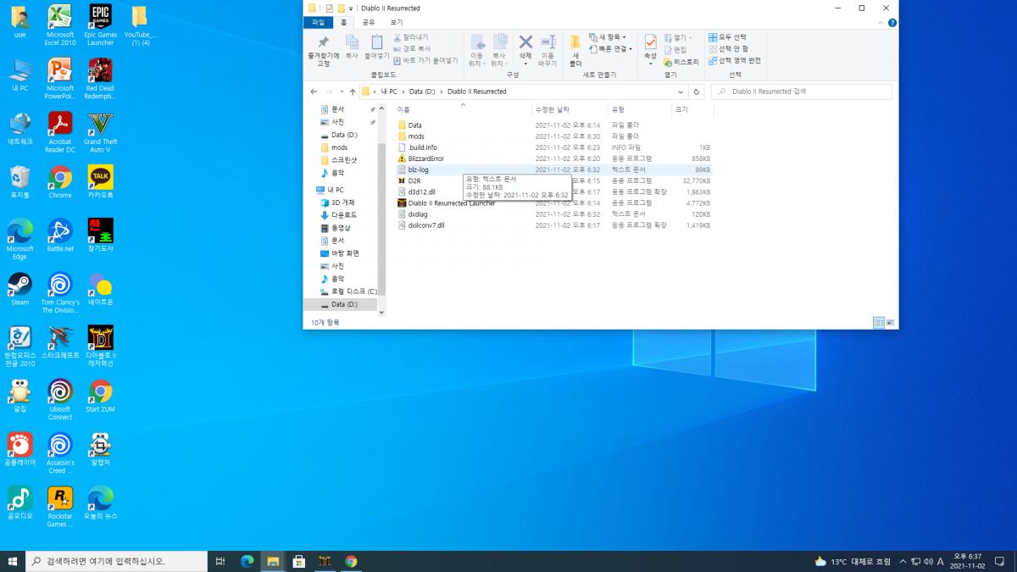Sort by the Name (이름) column header
Screen dimensions: 1017x572
[404, 110]
